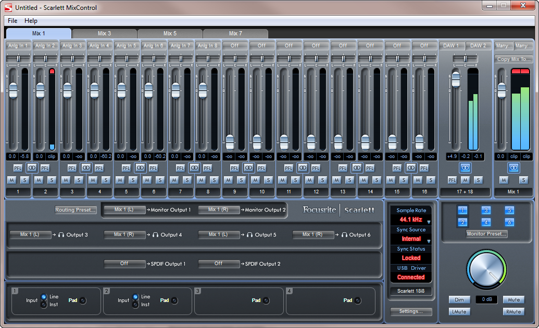Mute channel 4
539x328 pixels.
click(x=93, y=180)
